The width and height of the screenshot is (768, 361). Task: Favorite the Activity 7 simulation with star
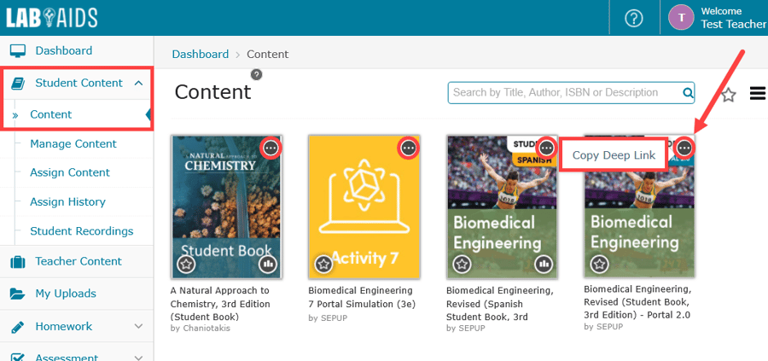click(x=323, y=265)
